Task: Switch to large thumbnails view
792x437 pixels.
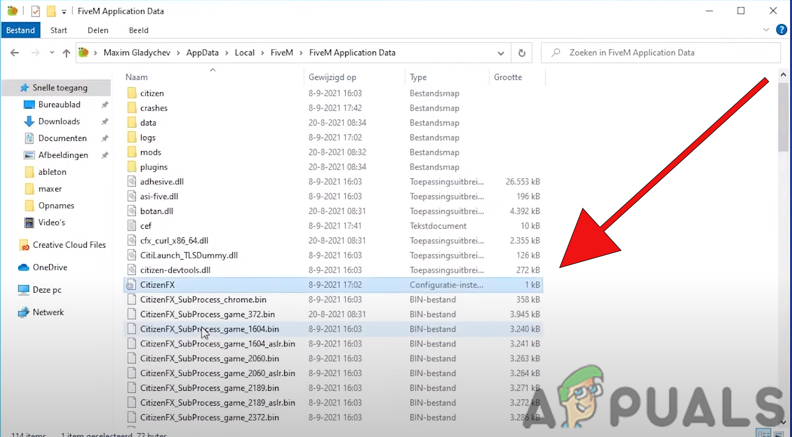Action: (x=778, y=435)
